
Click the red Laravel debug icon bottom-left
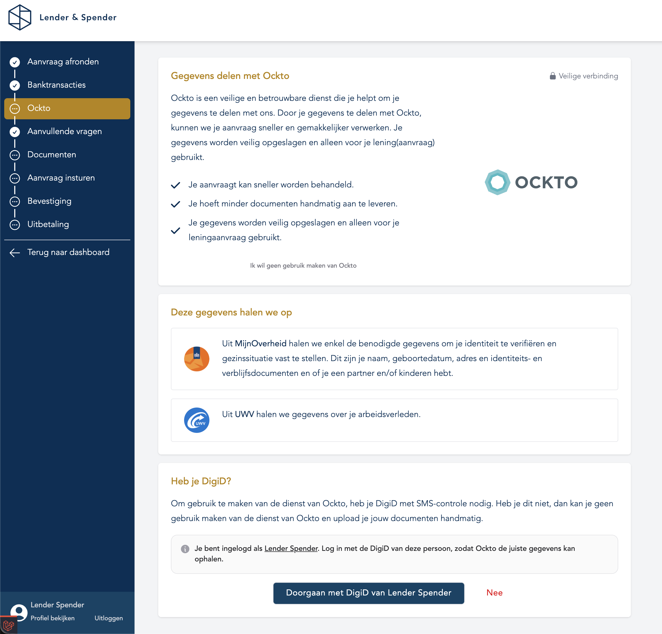click(x=8, y=626)
